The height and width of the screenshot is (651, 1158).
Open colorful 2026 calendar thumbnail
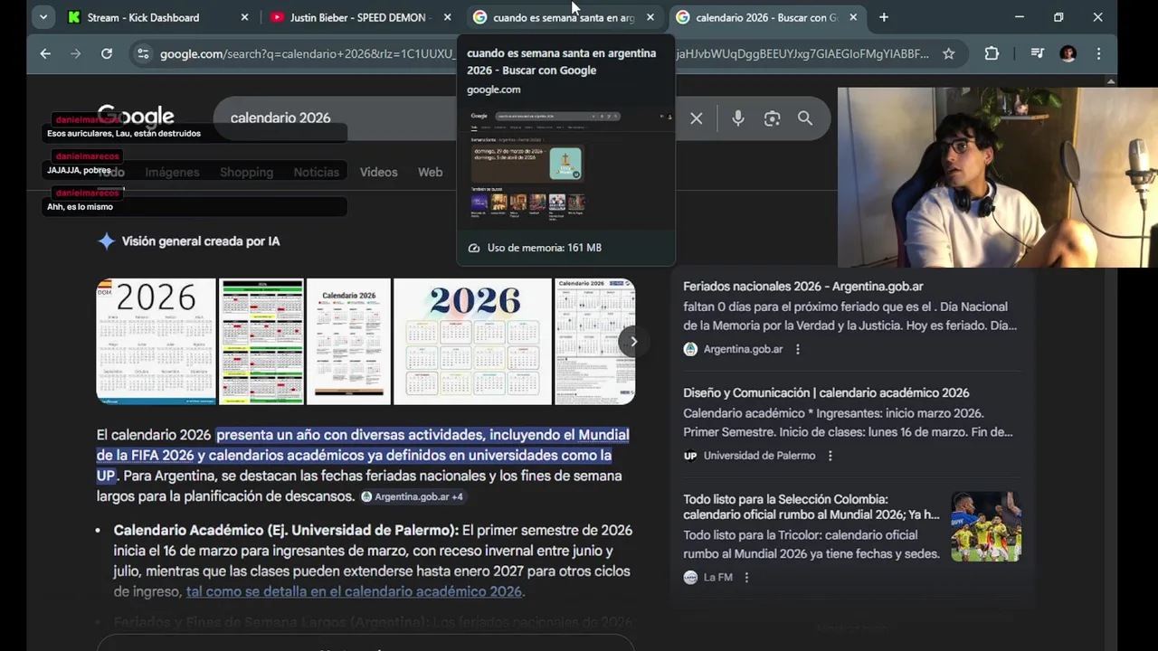pyautogui.click(x=472, y=341)
